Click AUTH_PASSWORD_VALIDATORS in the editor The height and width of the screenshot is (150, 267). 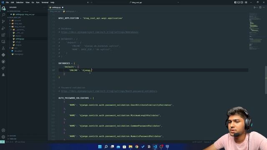coord(74,98)
